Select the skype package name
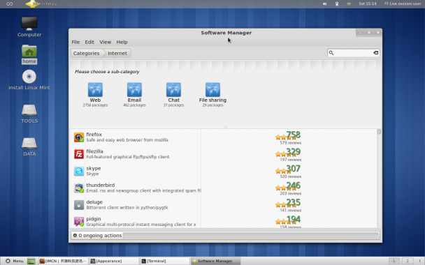425x265 pixels. (x=94, y=169)
